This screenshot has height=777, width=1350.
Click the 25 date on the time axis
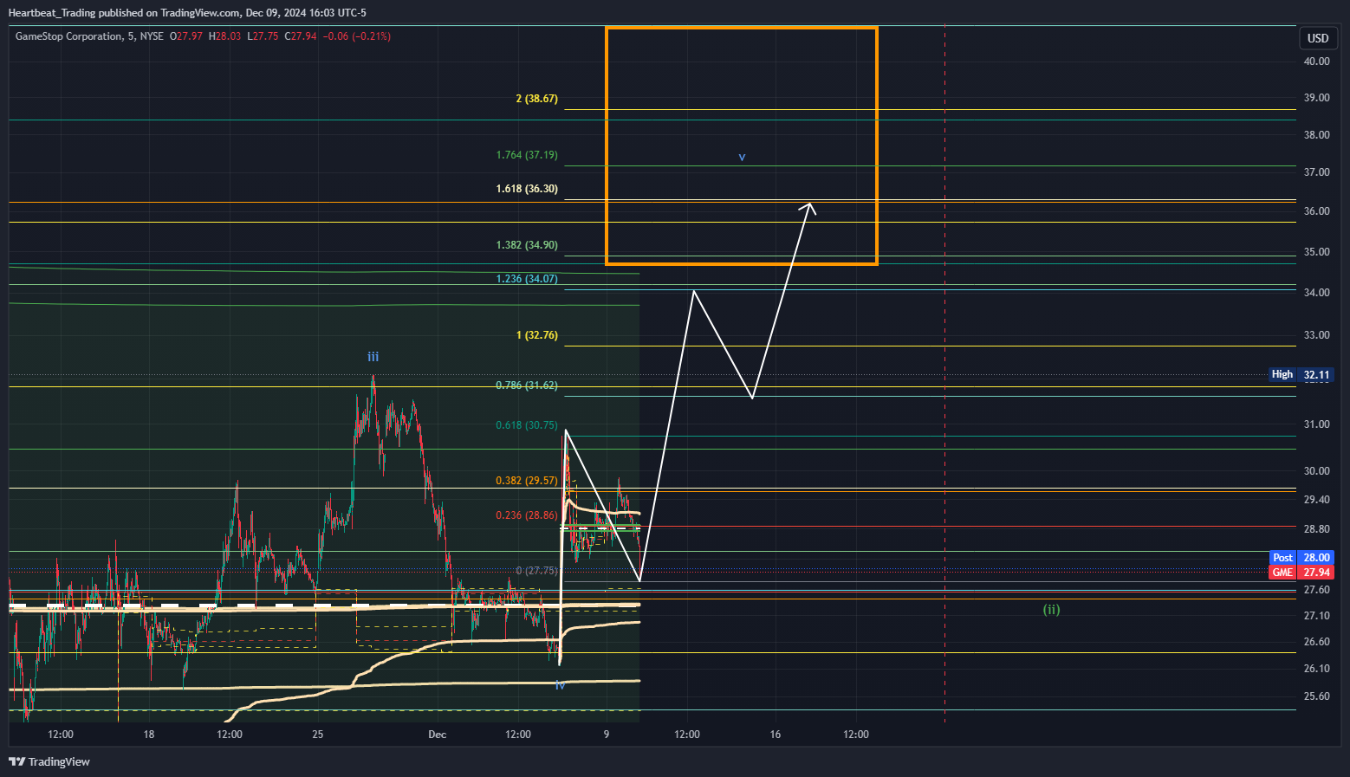[318, 735]
